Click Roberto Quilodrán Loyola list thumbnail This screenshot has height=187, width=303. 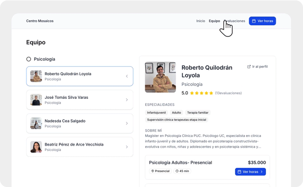(x=36, y=76)
